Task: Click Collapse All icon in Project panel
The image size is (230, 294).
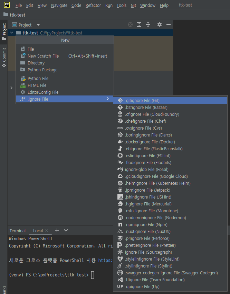Action: (x=148, y=24)
